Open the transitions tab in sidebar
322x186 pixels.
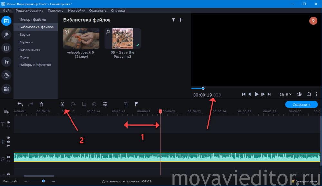(6, 48)
